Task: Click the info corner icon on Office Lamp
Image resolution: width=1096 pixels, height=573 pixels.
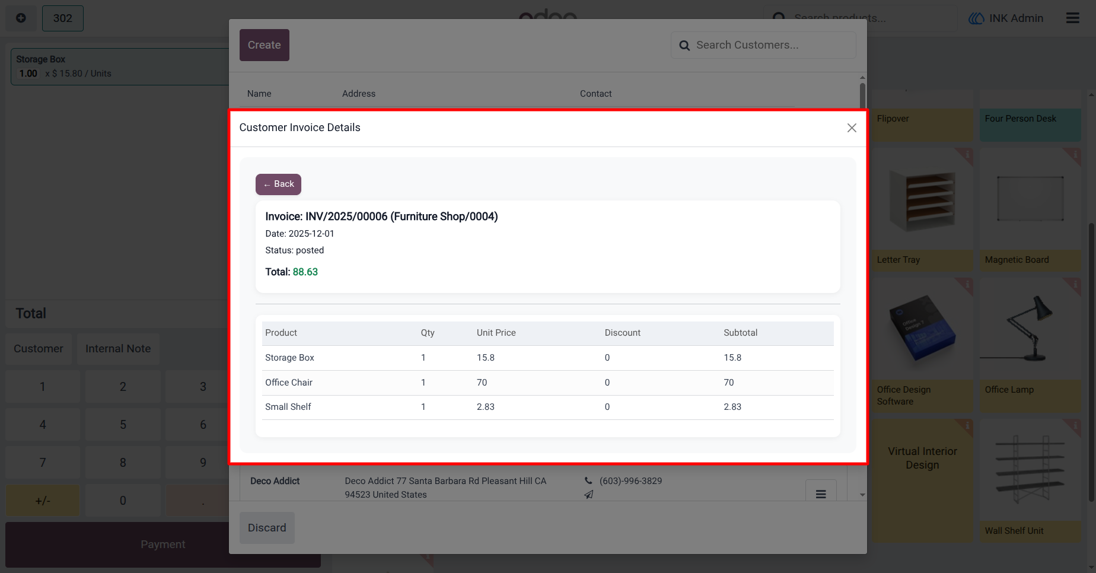Action: 1074,285
